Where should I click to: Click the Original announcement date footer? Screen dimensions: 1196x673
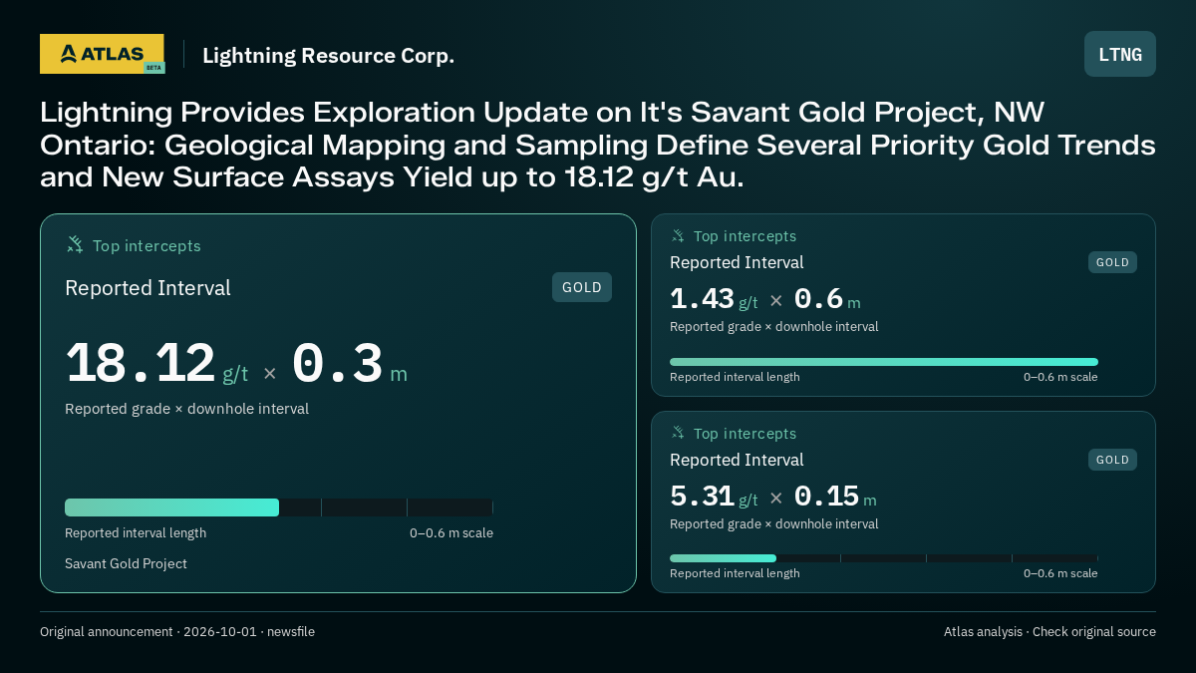click(x=177, y=631)
